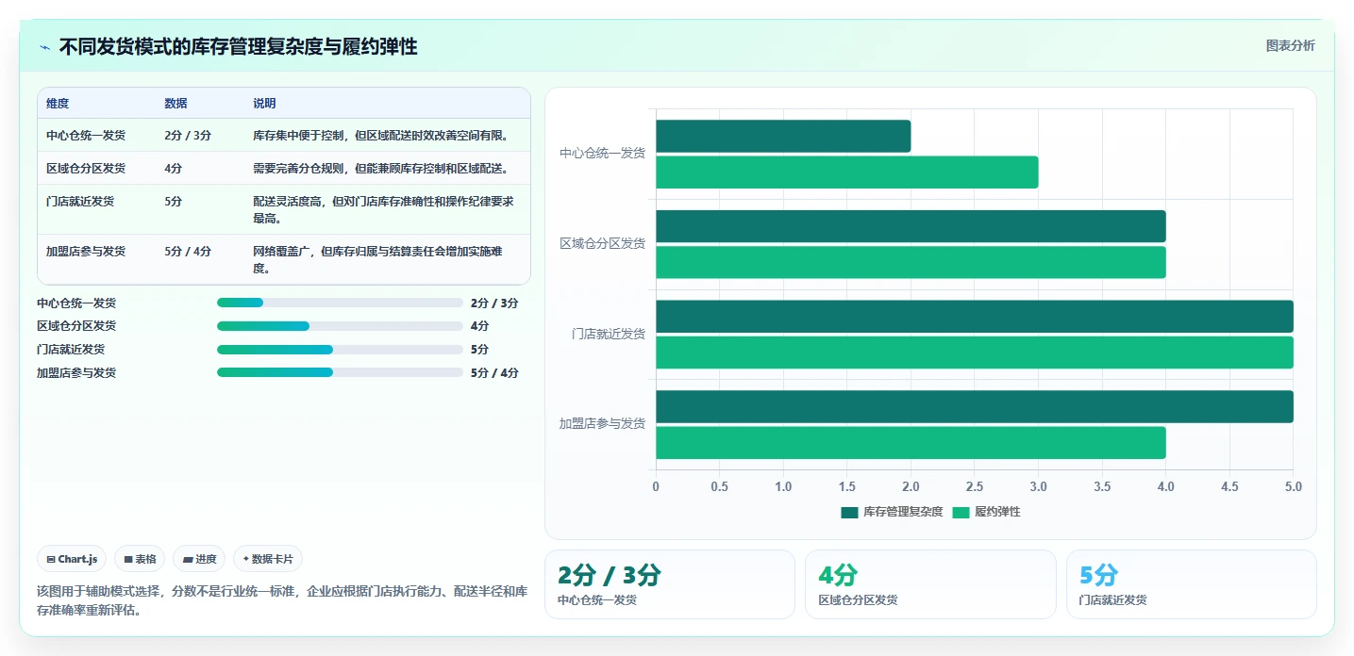
Task: Open the 4分 区域仓分区发货 data card
Action: [x=930, y=584]
